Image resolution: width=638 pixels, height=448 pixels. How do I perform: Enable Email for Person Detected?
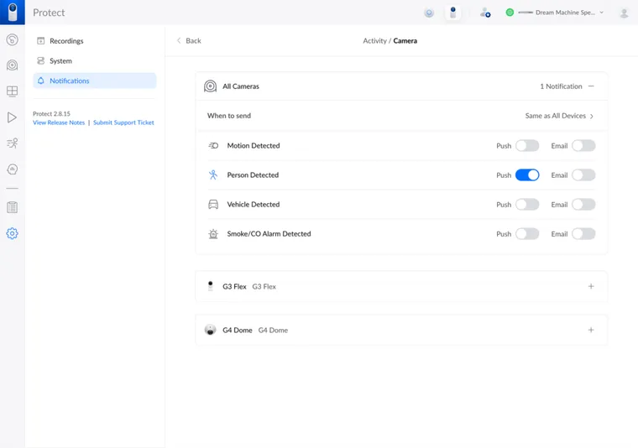tap(583, 175)
